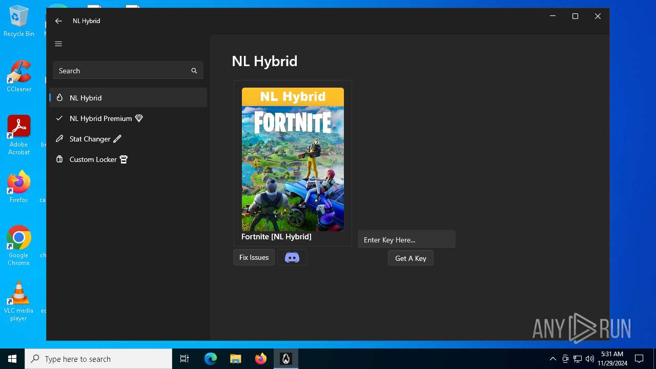Open the notification center
The height and width of the screenshot is (369, 656).
coord(639,359)
